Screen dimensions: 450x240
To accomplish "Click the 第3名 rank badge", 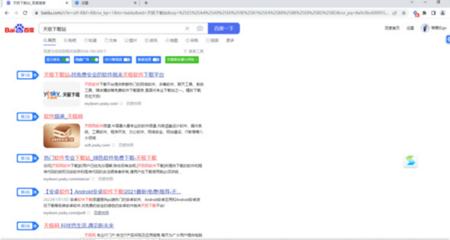I will (27, 158).
